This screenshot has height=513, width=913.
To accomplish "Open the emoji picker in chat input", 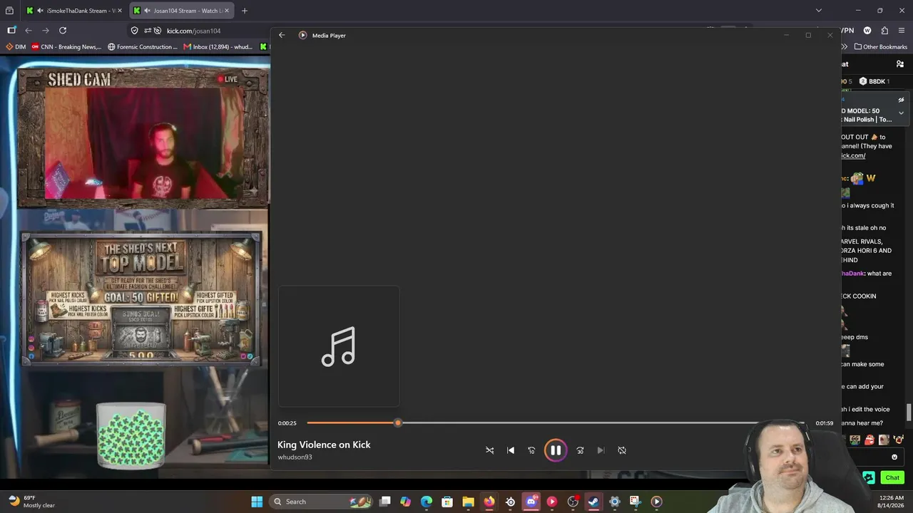I will (x=894, y=457).
